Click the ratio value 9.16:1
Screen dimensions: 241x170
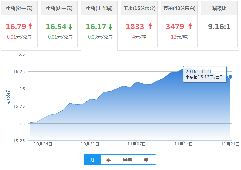pos(219,27)
